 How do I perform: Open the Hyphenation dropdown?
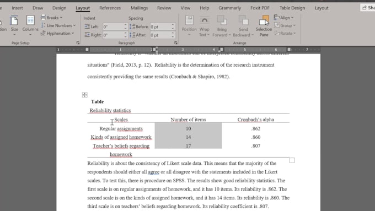pyautogui.click(x=57, y=33)
